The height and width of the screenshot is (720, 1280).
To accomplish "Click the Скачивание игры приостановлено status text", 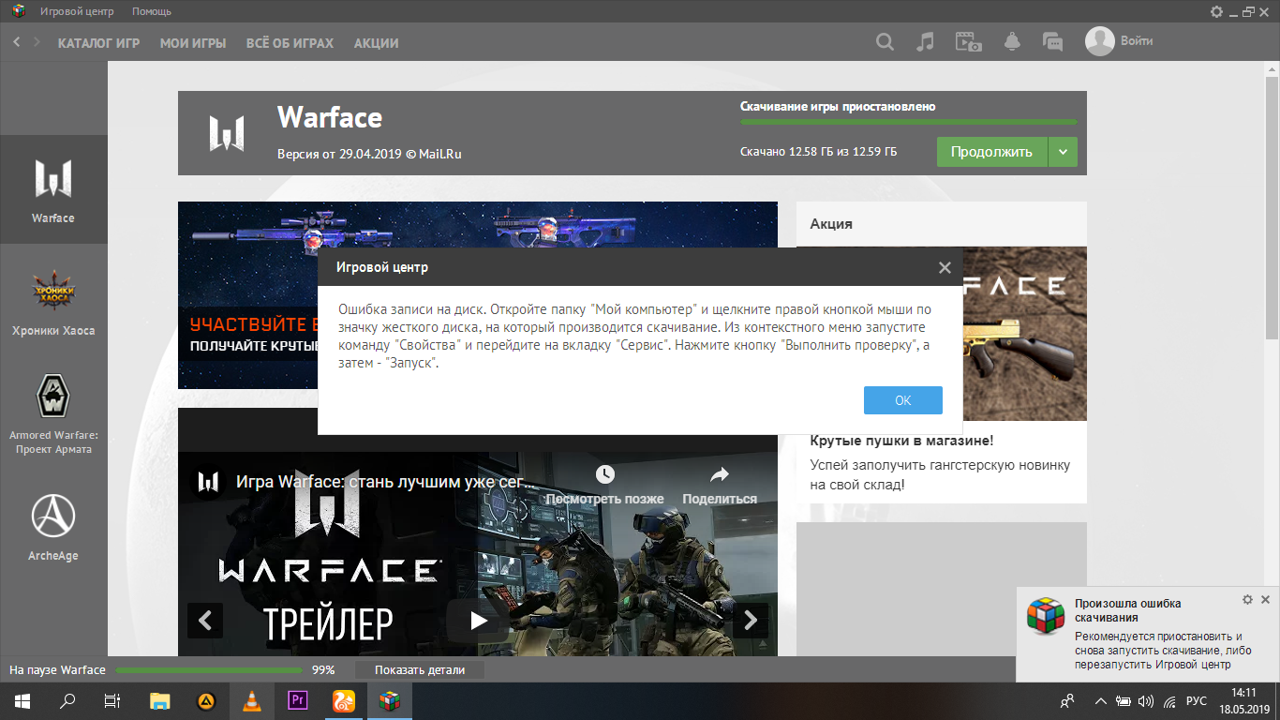I will (838, 107).
